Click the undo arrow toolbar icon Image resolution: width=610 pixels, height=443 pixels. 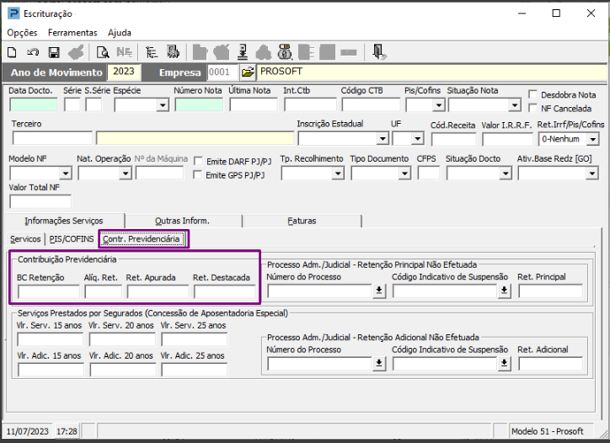34,52
